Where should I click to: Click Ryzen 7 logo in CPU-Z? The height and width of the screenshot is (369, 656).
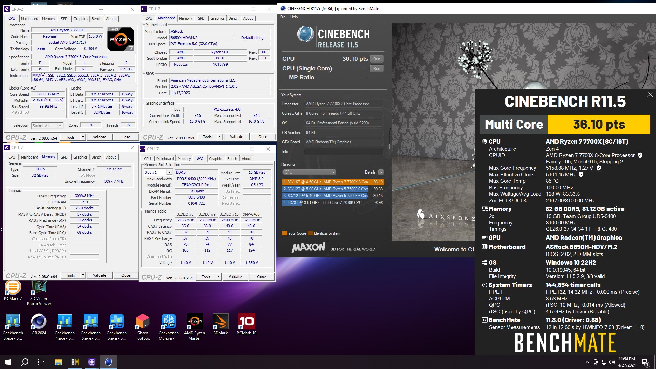[x=121, y=39]
